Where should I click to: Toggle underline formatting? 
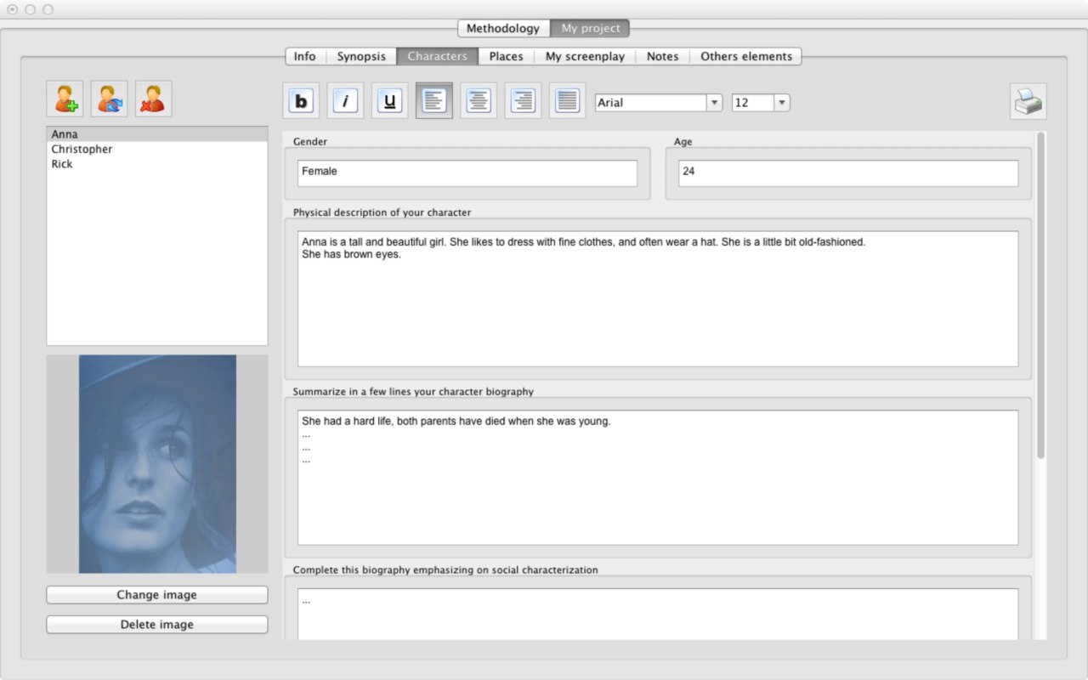[389, 101]
